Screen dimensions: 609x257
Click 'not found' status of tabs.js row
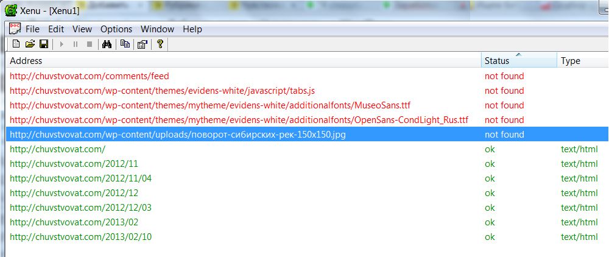pos(504,91)
